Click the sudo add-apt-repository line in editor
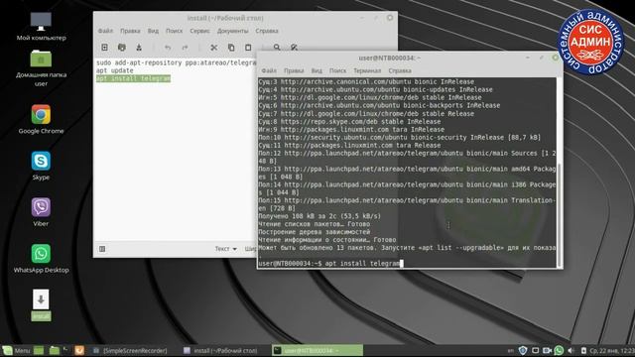The height and width of the screenshot is (357, 635). [177, 62]
